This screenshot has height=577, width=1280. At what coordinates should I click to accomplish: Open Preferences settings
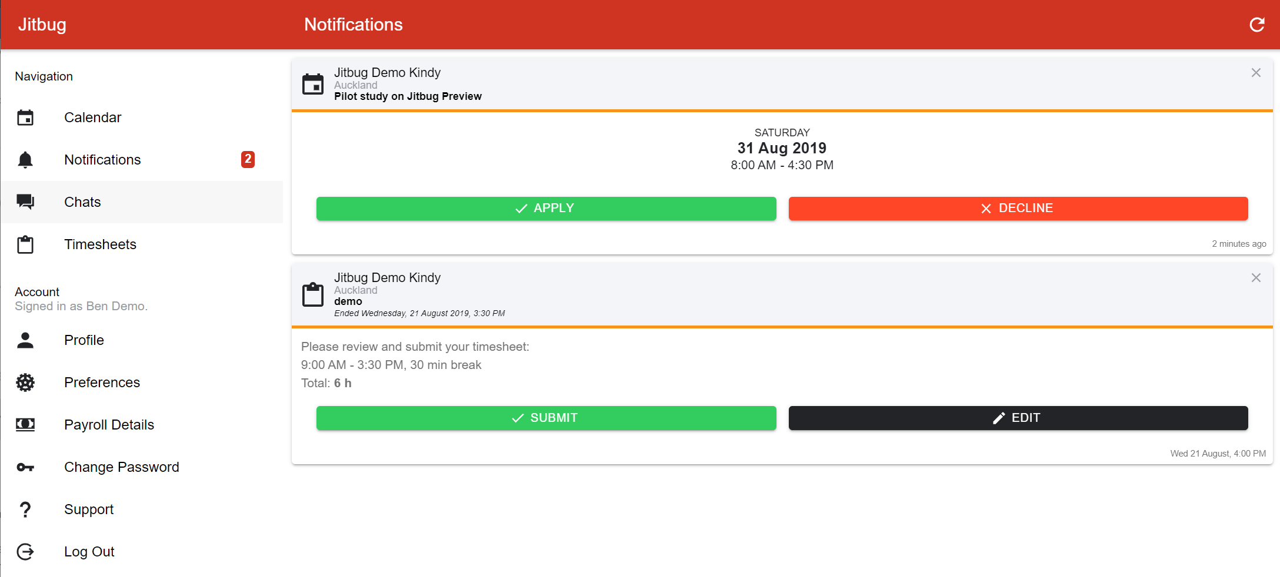[x=142, y=383]
